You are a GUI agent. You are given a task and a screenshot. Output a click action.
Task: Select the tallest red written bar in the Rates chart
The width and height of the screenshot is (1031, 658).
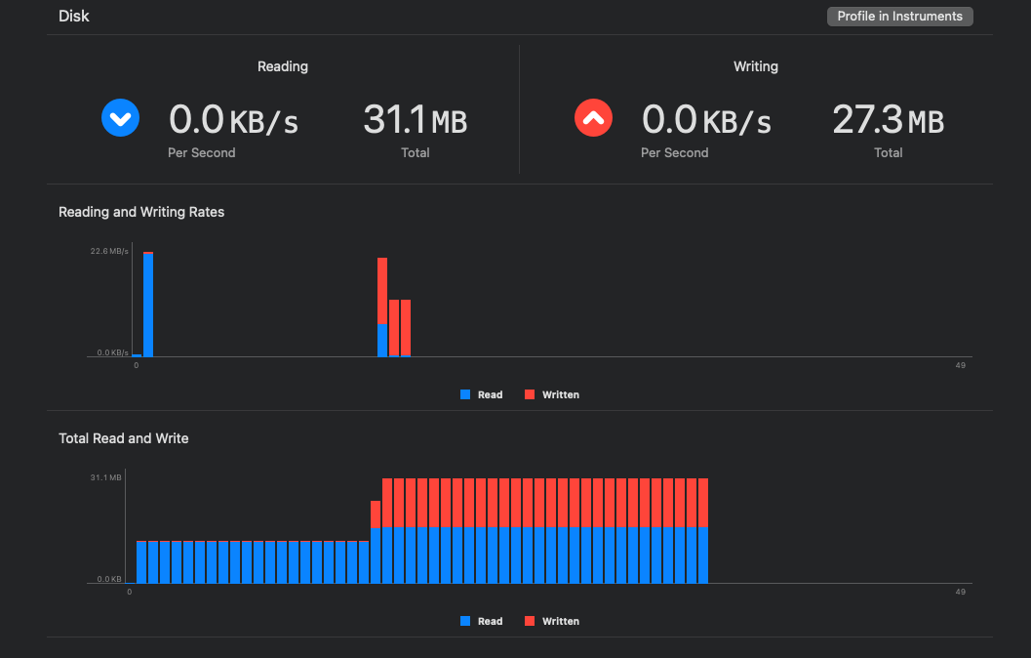click(x=382, y=290)
